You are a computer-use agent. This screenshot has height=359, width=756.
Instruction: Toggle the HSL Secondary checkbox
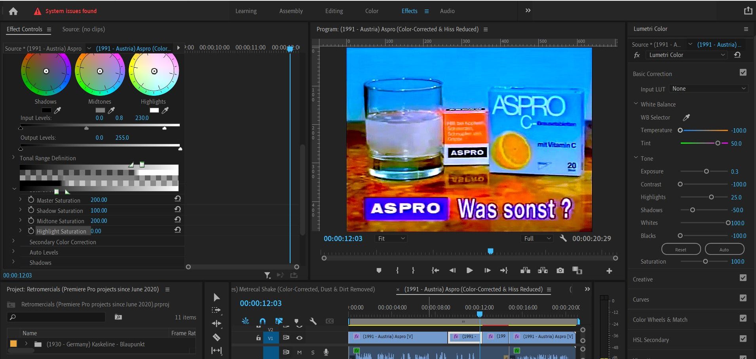click(x=743, y=338)
